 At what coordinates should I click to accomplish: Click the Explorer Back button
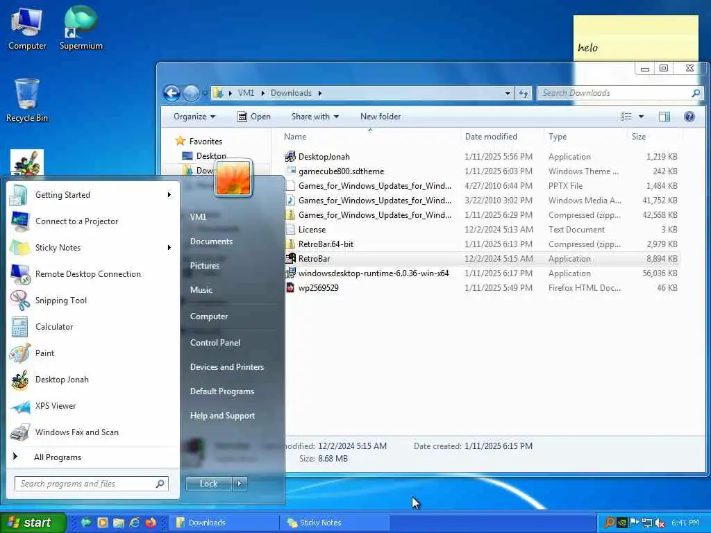(172, 94)
